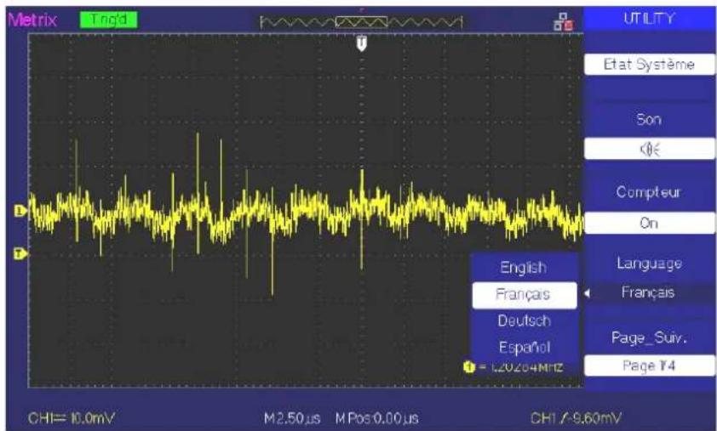Click the network connection status icon
The width and height of the screenshot is (717, 431).
tap(563, 21)
